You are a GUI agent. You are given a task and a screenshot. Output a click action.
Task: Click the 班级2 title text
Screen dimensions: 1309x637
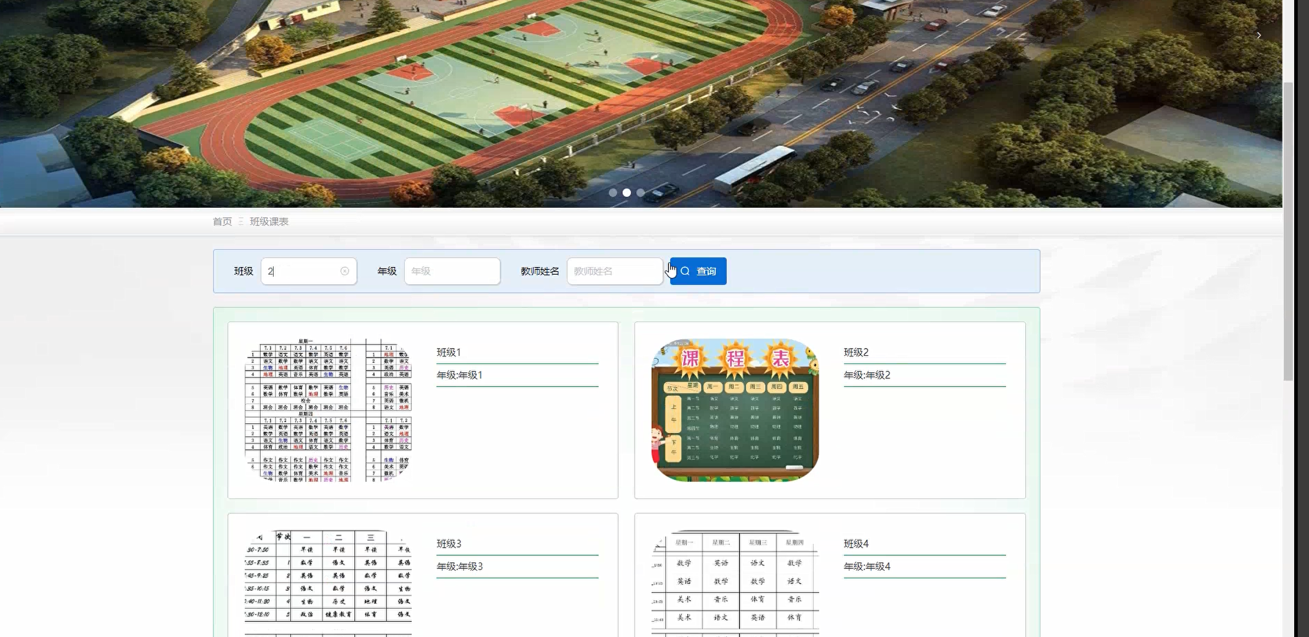(x=856, y=352)
